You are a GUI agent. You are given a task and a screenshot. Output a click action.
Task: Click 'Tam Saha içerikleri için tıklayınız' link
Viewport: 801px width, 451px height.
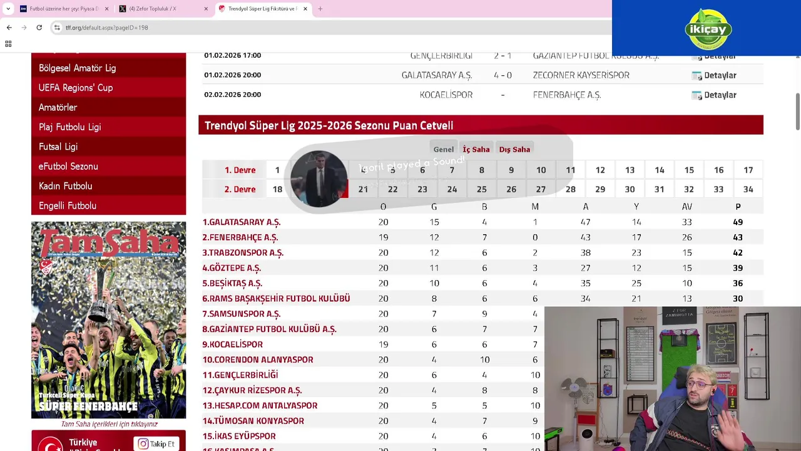coord(109,424)
